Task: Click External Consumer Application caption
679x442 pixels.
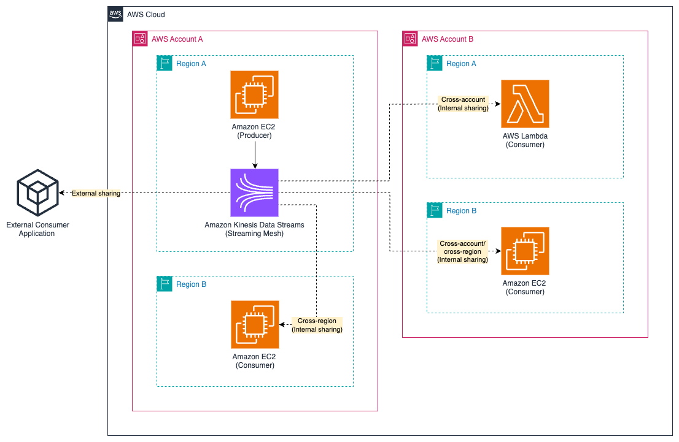Action: (x=37, y=229)
